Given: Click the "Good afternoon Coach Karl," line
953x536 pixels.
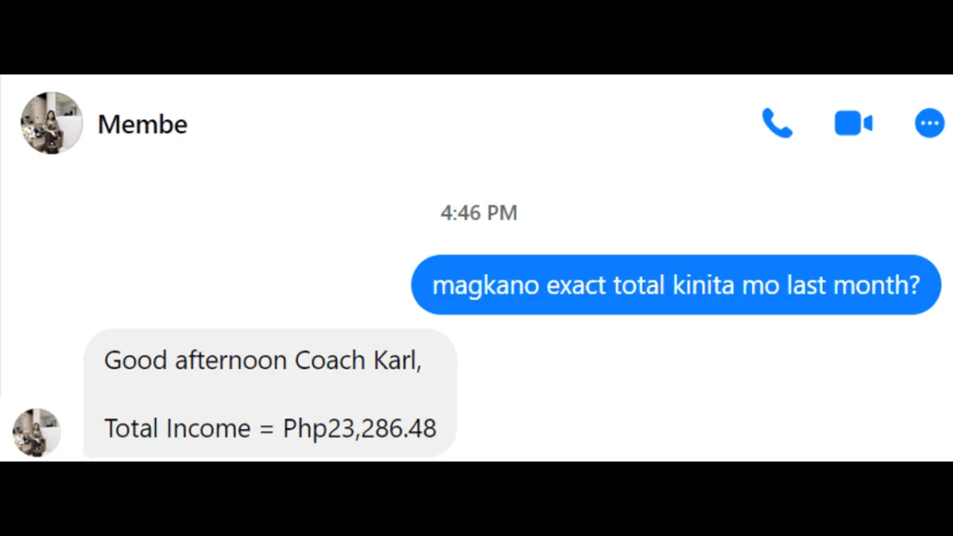Looking at the screenshot, I should click(x=263, y=361).
